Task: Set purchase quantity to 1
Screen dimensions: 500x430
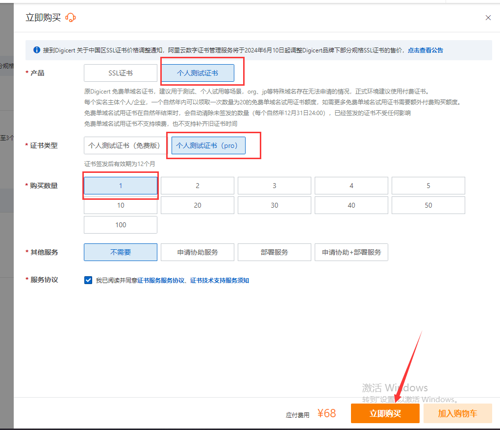Action: tap(121, 186)
